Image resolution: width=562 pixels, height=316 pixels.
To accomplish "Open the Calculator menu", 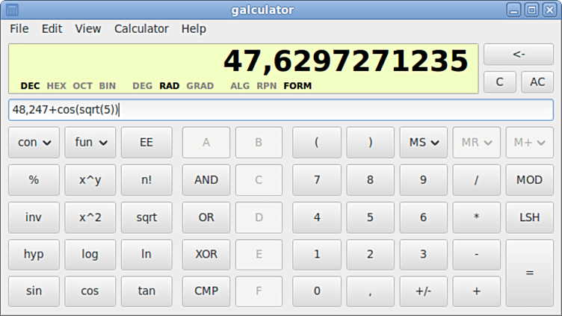I will pos(141,29).
